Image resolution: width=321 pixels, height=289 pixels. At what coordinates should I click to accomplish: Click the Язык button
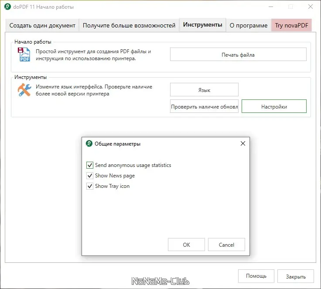[204, 90]
